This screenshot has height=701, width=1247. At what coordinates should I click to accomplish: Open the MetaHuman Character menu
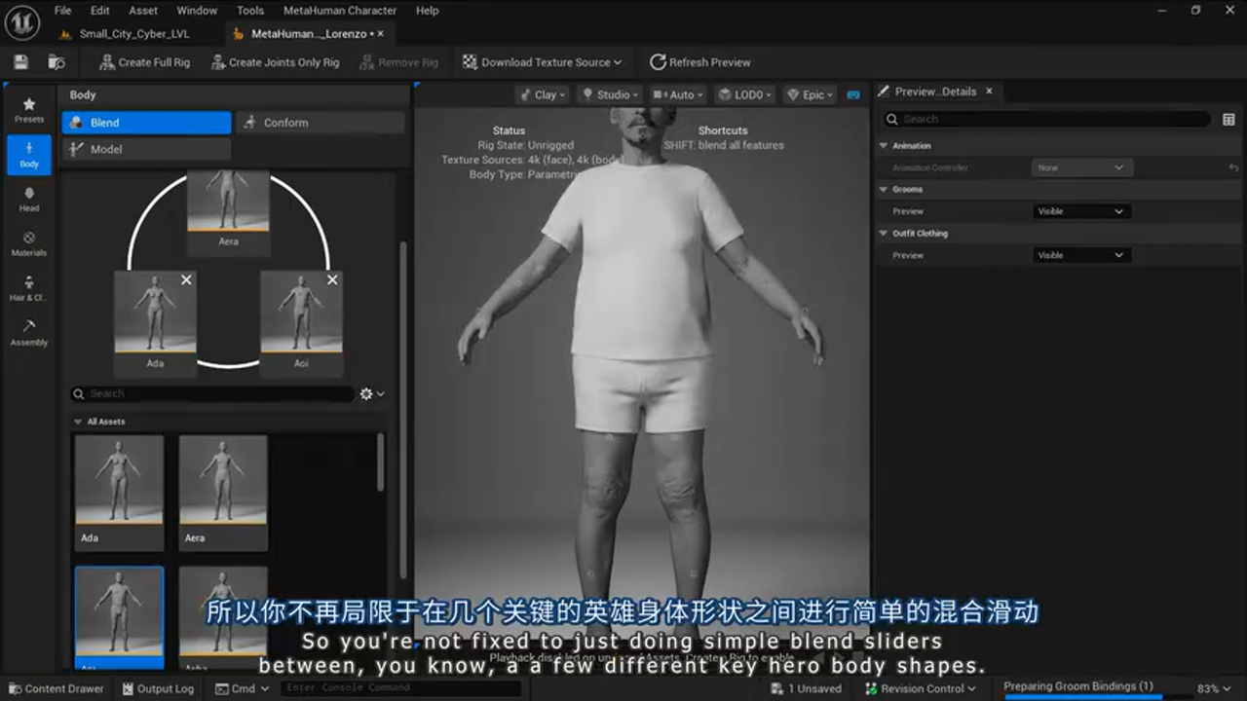tap(340, 11)
